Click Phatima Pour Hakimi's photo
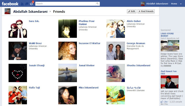Screen dimensions: 185x106 click(x=68, y=29)
